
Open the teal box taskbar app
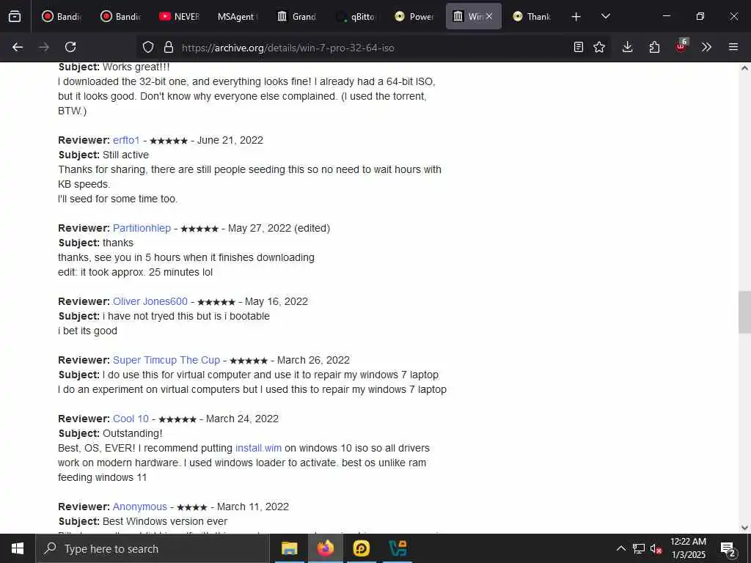[398, 548]
